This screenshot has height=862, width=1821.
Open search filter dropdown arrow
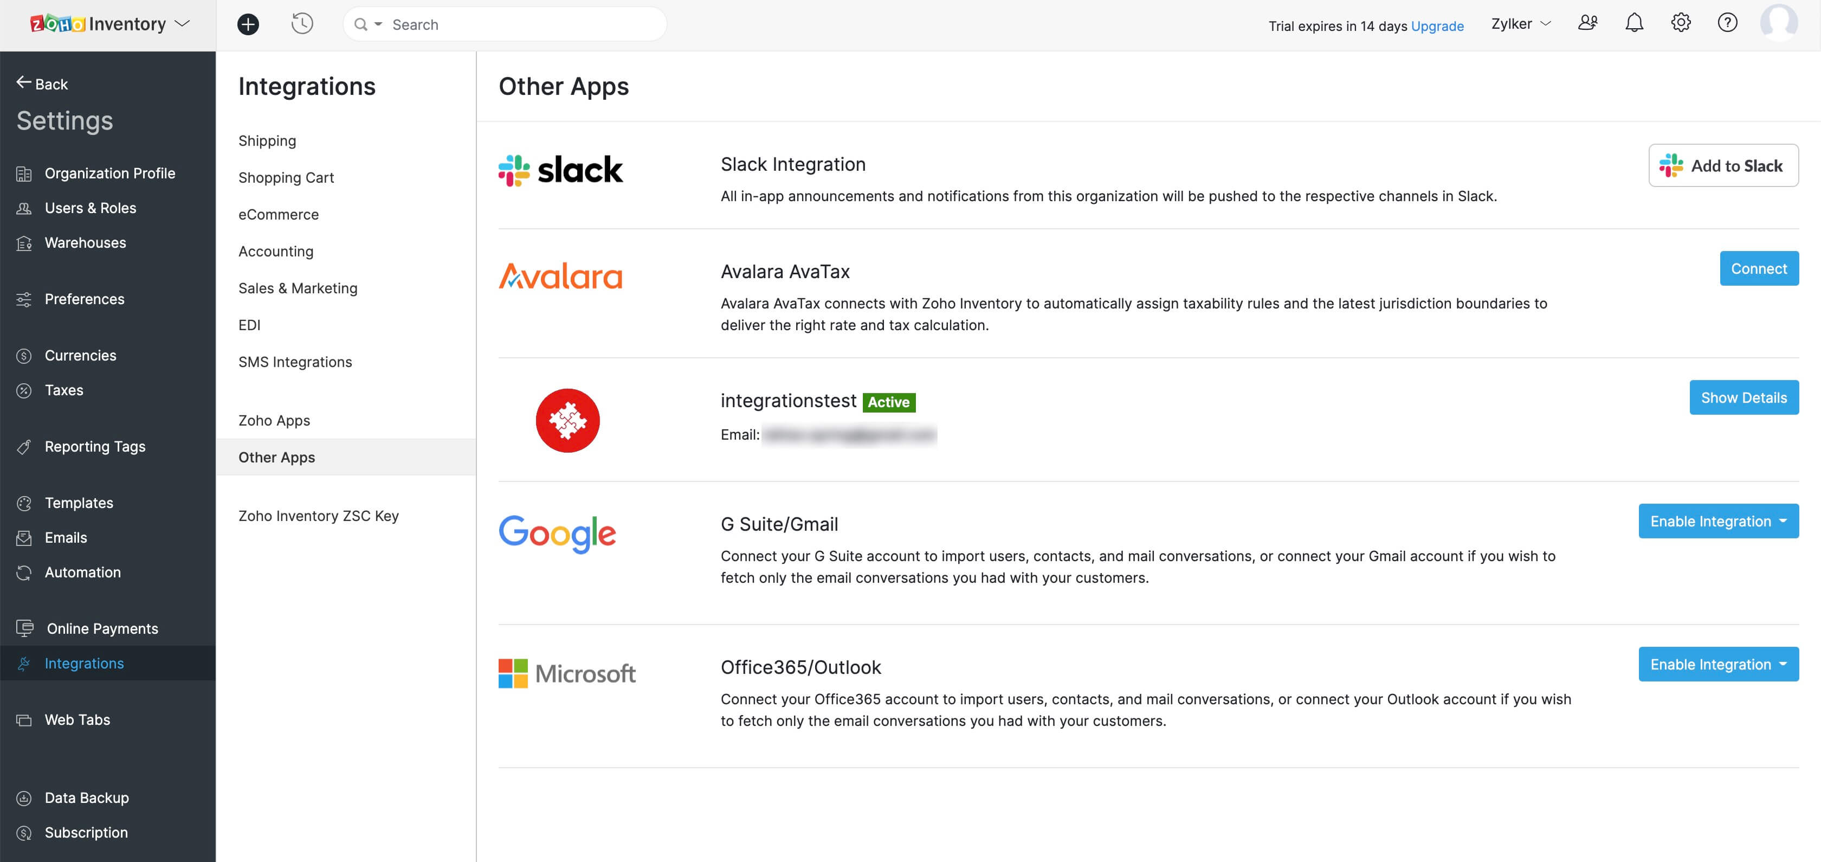click(378, 25)
